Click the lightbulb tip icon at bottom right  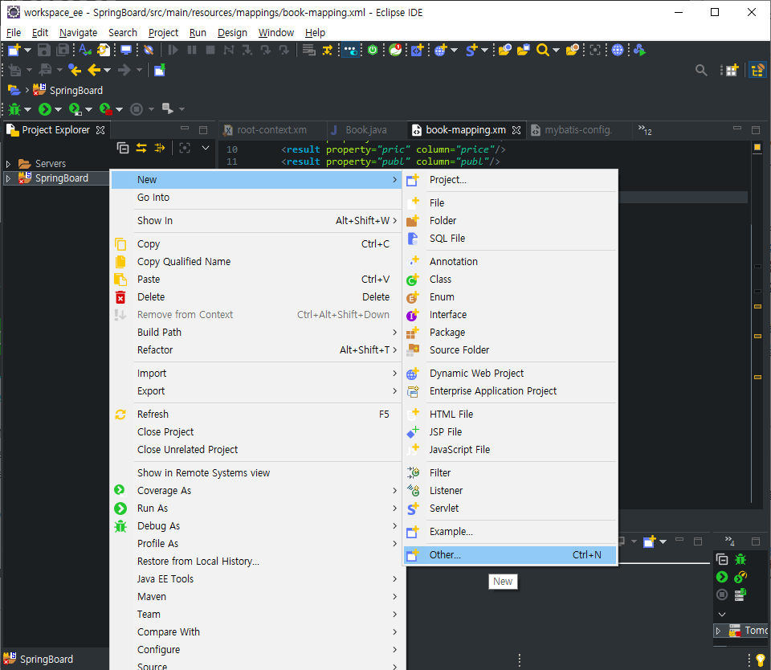click(x=761, y=660)
